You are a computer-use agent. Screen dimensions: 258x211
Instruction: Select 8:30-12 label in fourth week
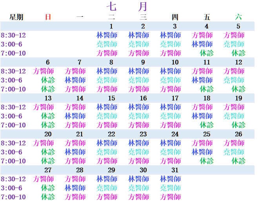point(13,143)
